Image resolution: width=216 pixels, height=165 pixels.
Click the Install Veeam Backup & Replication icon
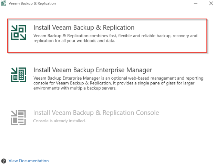tap(19, 33)
